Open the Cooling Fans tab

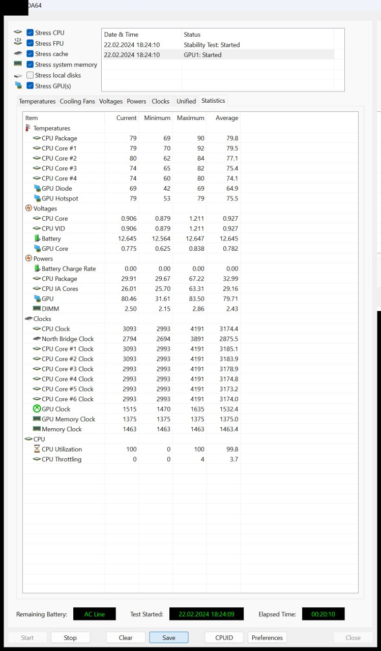pos(77,101)
